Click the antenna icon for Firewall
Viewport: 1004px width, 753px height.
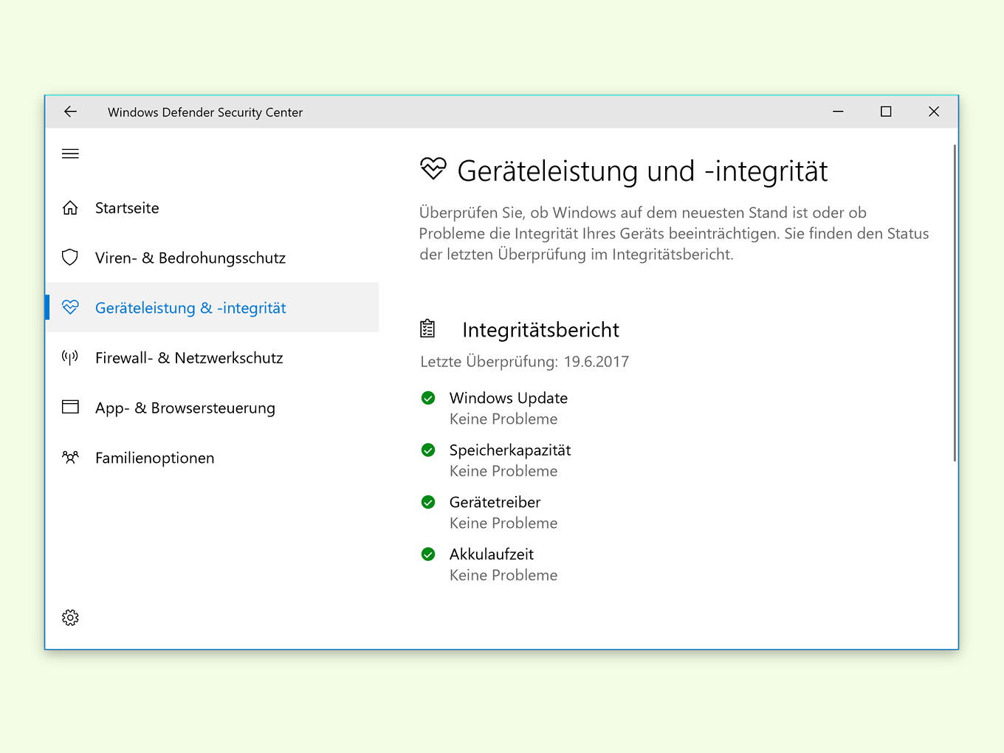pyautogui.click(x=70, y=358)
